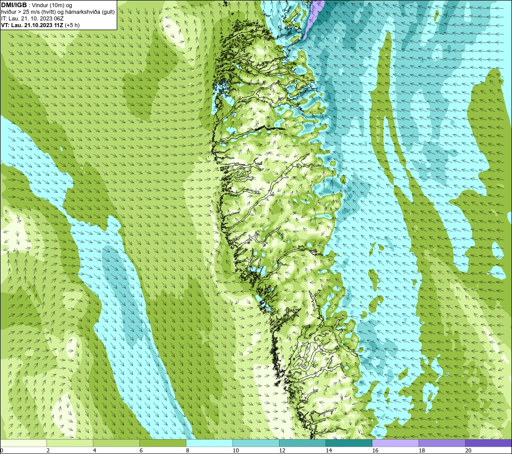Click the 16–18 m/s light purple swatch
Viewport: 512px width, 454px height.
coord(395,443)
